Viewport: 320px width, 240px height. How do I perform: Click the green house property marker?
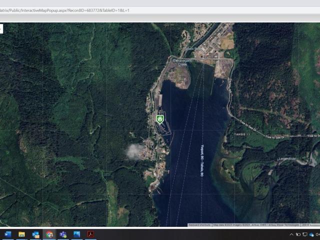159,119
